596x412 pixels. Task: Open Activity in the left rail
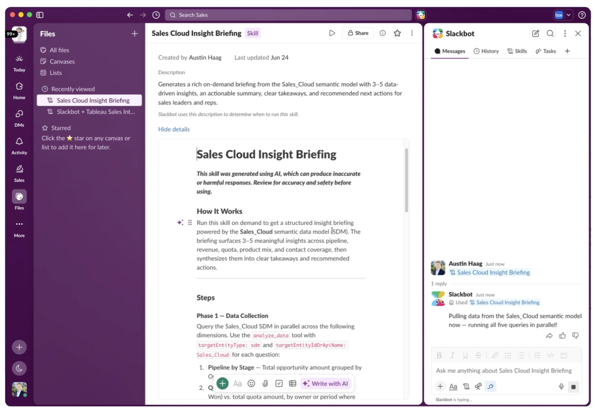click(x=19, y=146)
